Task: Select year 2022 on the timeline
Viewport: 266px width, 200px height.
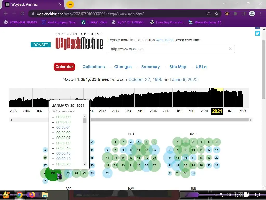Action: tap(230, 111)
